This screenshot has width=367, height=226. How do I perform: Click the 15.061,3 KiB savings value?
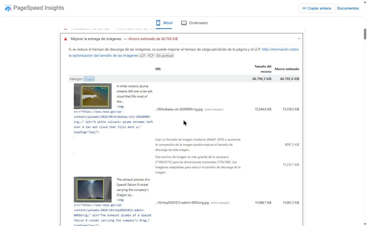click(291, 203)
